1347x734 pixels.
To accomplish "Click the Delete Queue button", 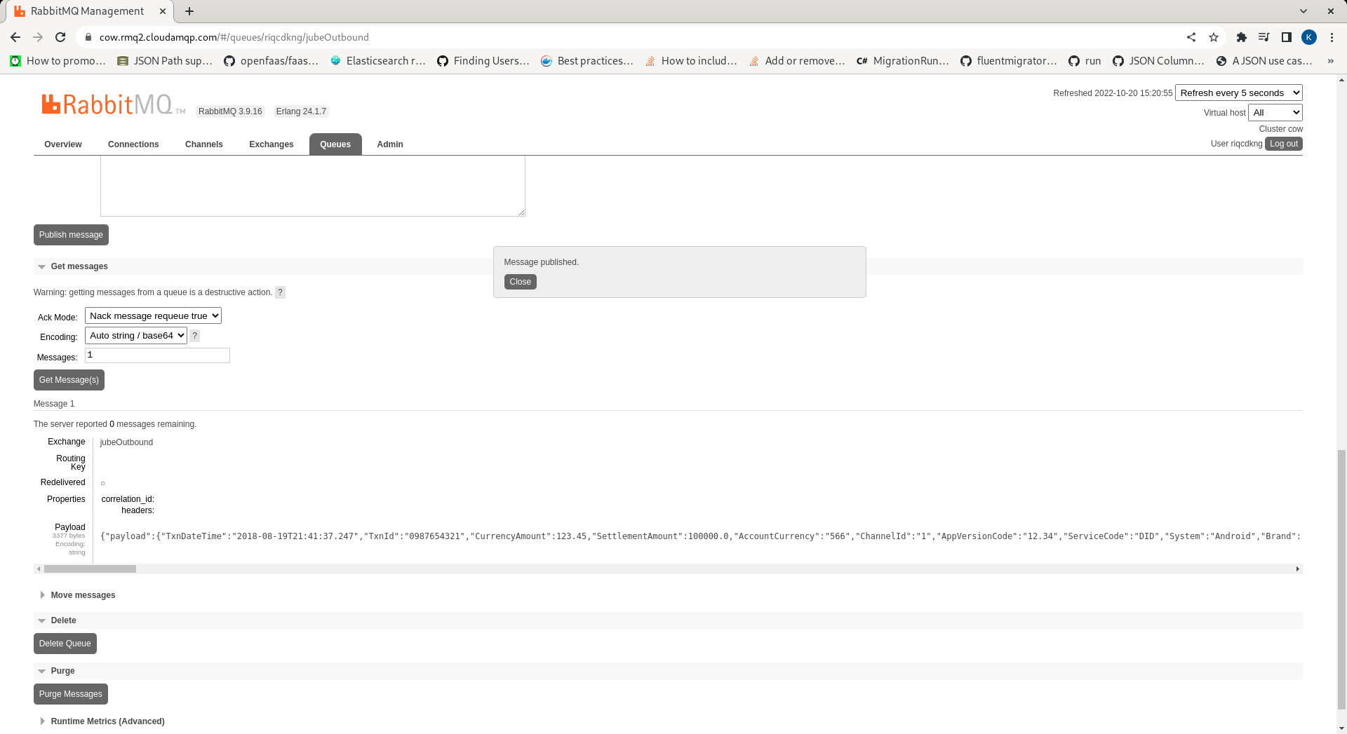I will coord(65,644).
